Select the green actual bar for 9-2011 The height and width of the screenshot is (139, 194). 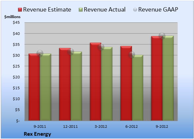click(46, 87)
